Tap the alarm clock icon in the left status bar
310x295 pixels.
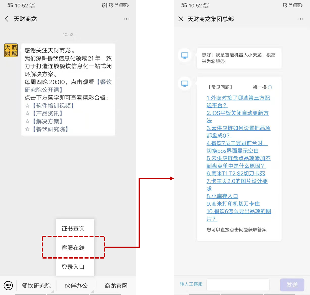(x=111, y=5)
